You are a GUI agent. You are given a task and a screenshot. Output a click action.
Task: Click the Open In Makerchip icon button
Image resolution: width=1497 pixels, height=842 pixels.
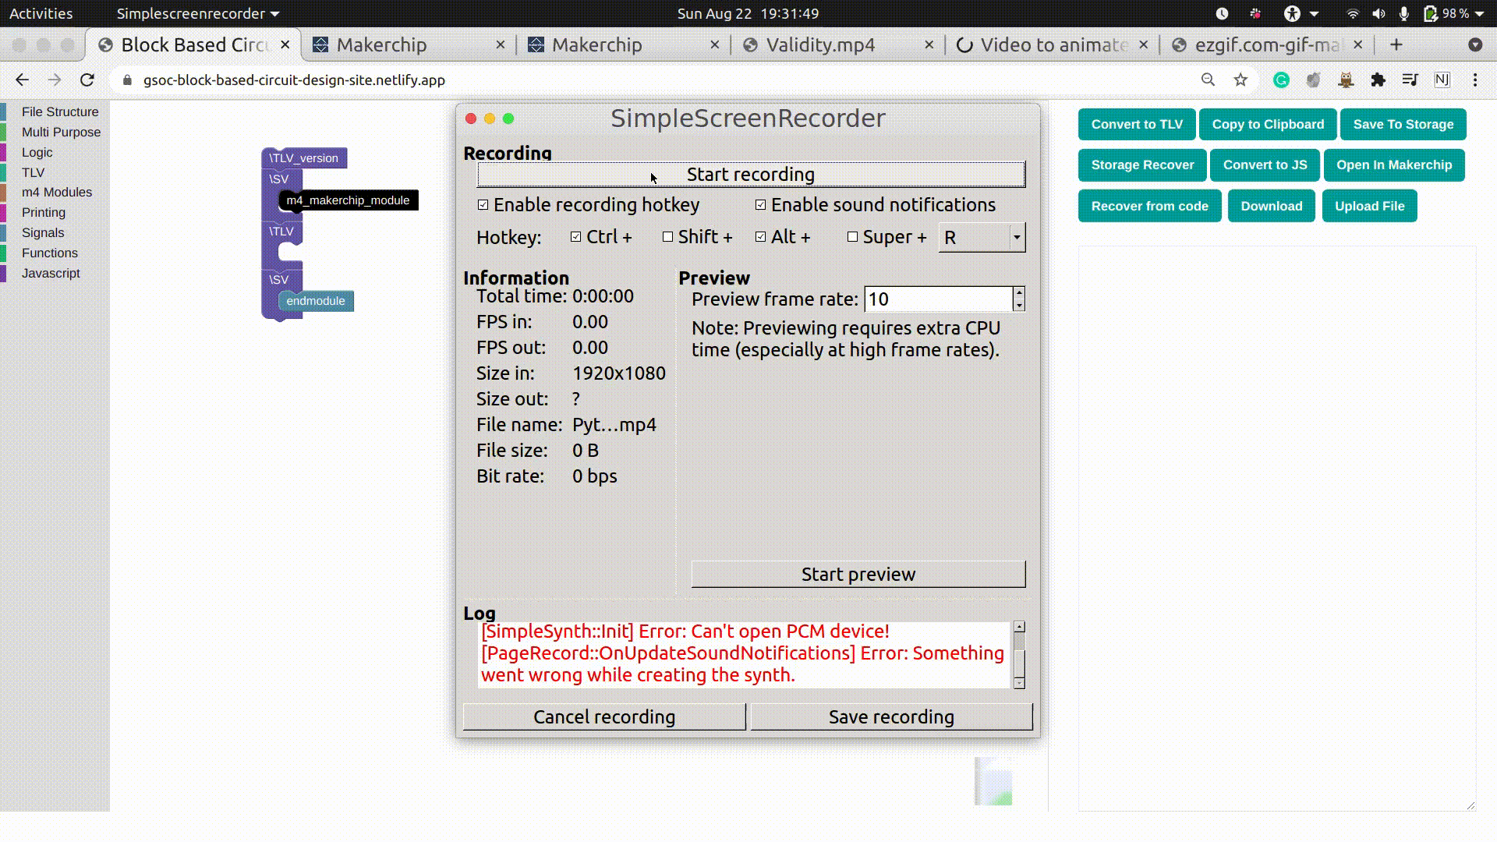tap(1394, 165)
